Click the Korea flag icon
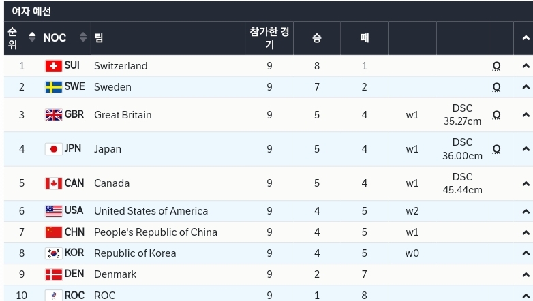This screenshot has width=533, height=301. point(54,253)
